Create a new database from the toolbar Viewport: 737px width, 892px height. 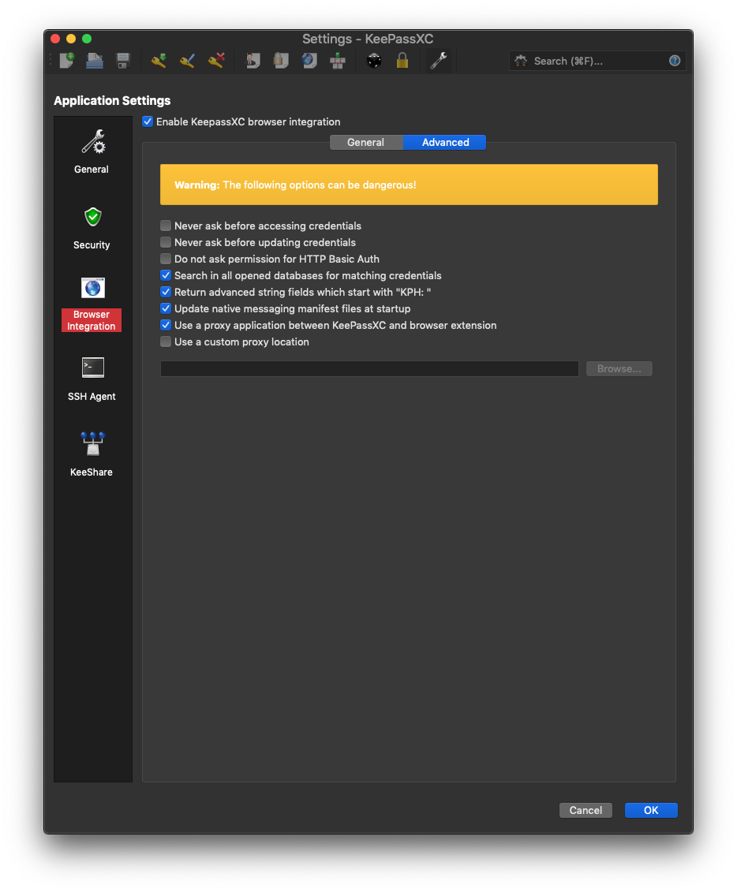tap(66, 60)
